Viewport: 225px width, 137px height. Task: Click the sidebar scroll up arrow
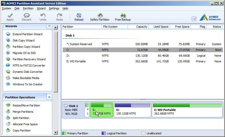click(56, 27)
